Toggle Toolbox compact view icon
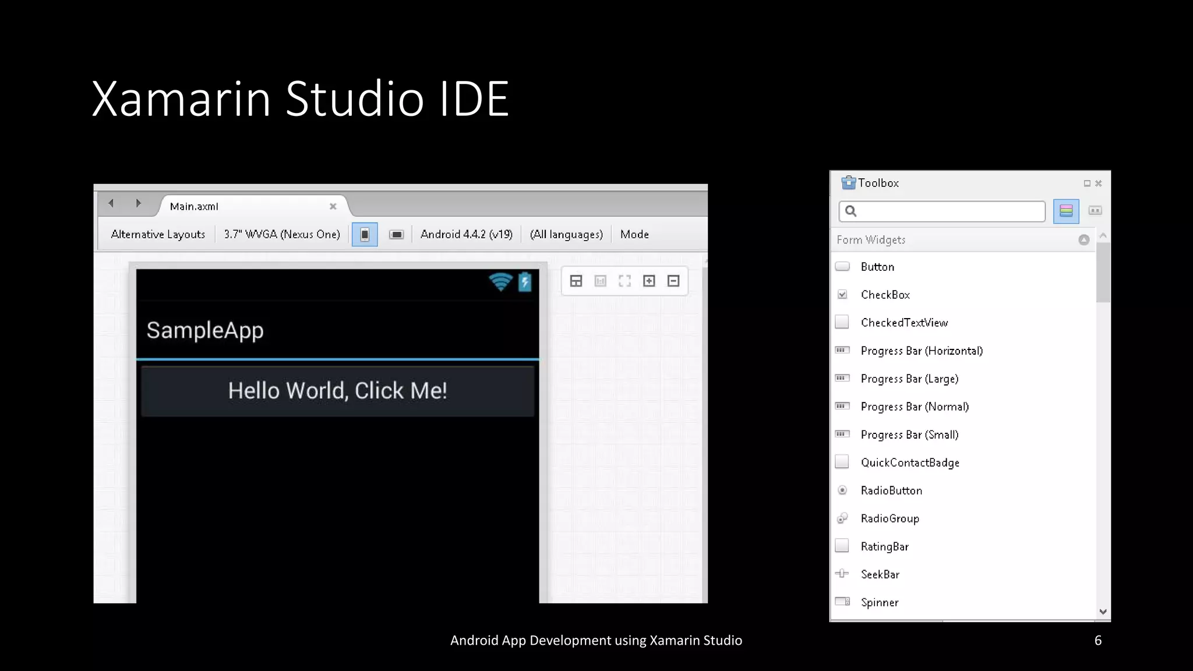This screenshot has height=671, width=1193. 1095,211
